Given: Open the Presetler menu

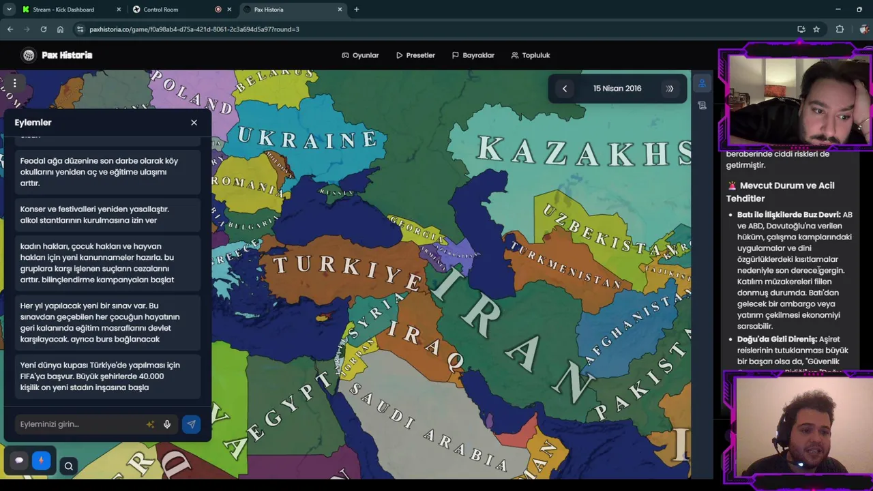Looking at the screenshot, I should [x=415, y=55].
